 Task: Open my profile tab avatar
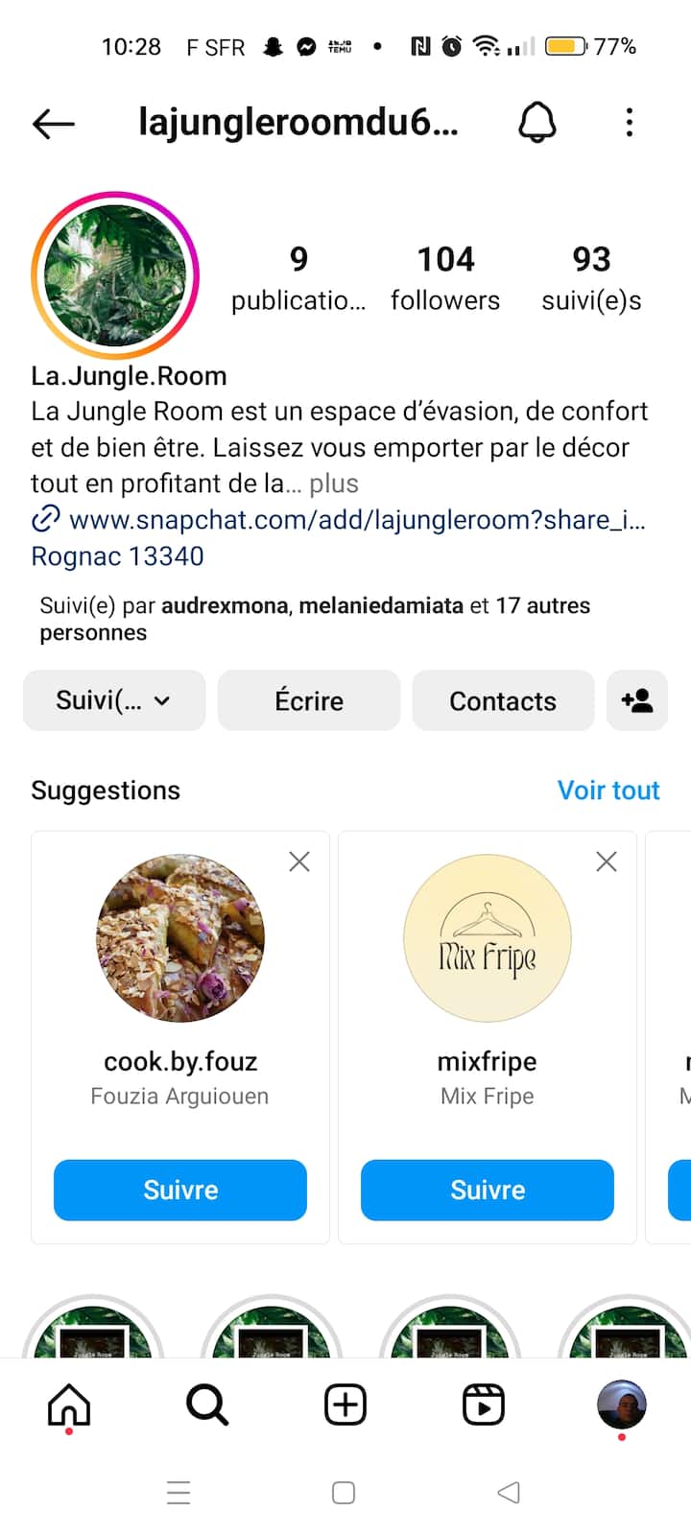point(621,1405)
